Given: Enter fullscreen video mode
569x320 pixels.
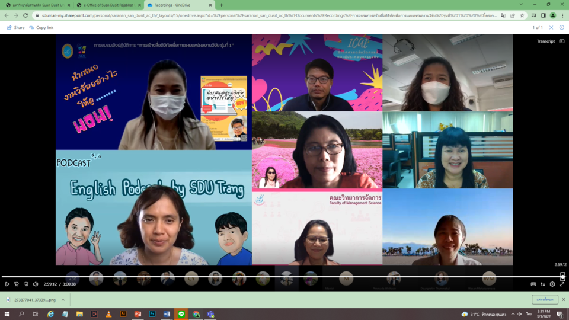Looking at the screenshot, I should point(562,284).
